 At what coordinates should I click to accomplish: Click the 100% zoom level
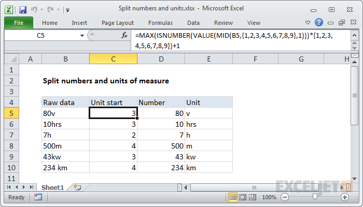[269, 197]
